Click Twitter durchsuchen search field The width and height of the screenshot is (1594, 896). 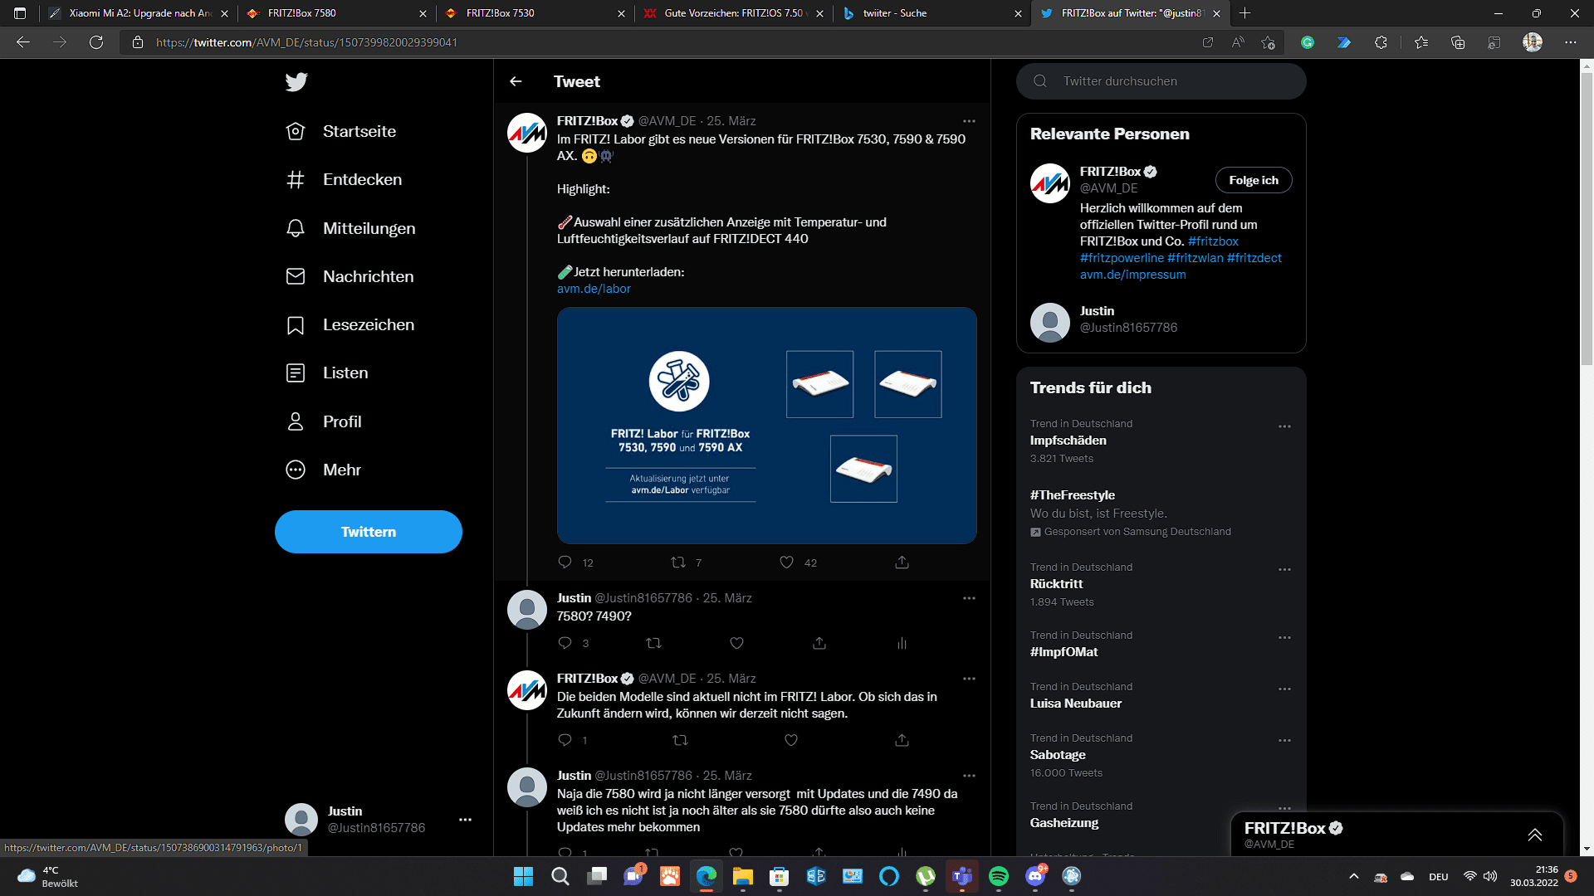(x=1161, y=81)
